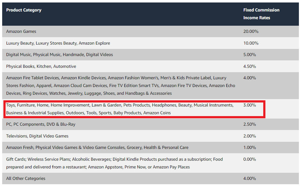Image resolution: width=302 pixels, height=187 pixels.
Task: Select Televisions, Digital Video Games row
Action: (x=37, y=136)
